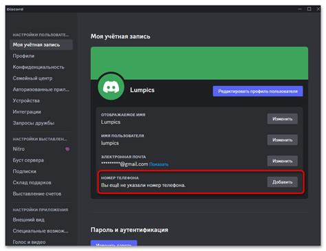Open Голос и видео settings
326x251 pixels.
(29, 242)
